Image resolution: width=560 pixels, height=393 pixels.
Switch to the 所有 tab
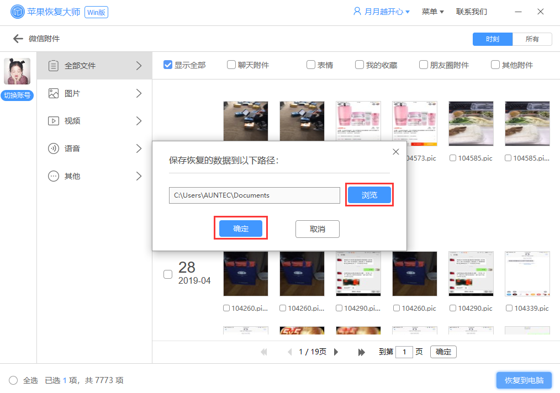tap(532, 39)
